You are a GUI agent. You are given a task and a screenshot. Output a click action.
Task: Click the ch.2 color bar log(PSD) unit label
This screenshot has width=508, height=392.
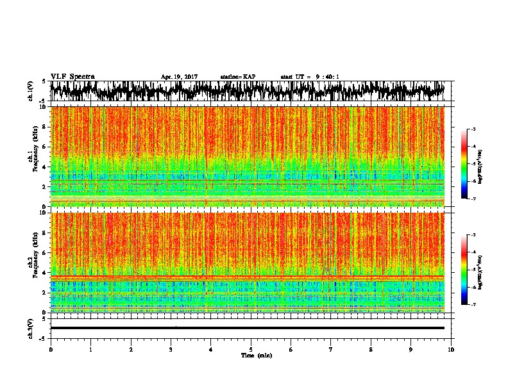point(480,272)
